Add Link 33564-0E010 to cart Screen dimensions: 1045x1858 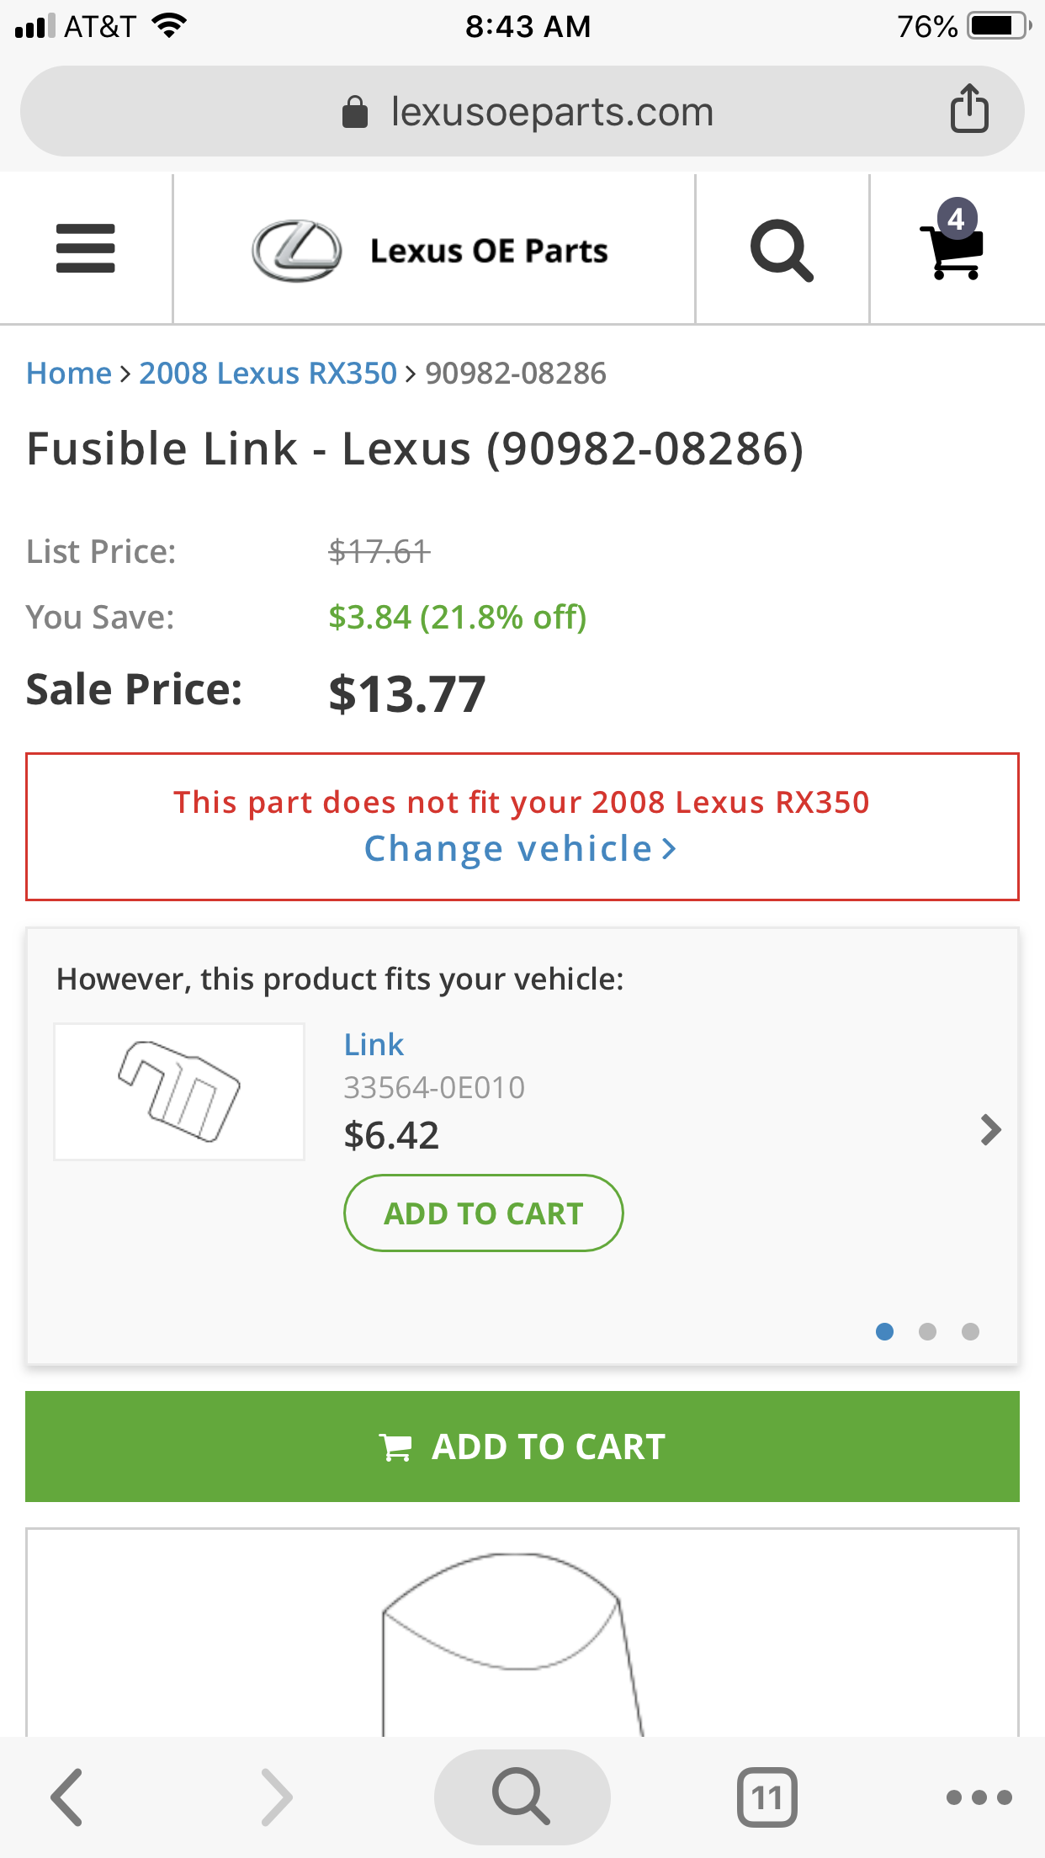tap(483, 1213)
